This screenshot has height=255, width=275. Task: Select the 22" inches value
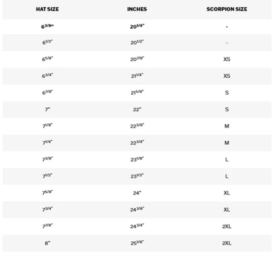137,109
